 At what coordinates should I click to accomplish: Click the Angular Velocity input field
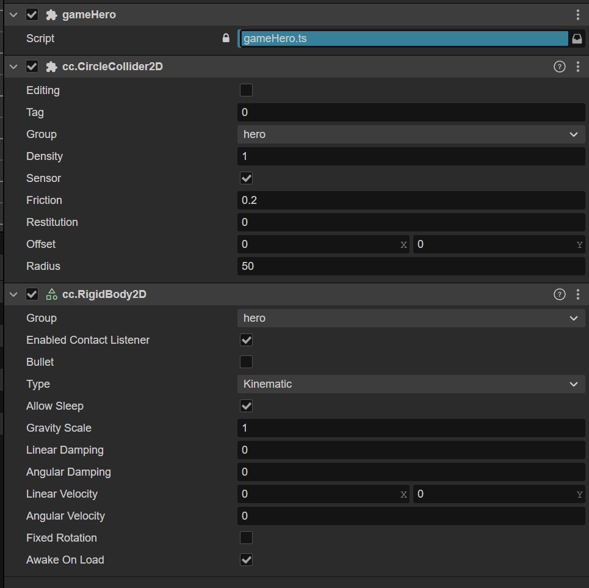[x=411, y=516]
